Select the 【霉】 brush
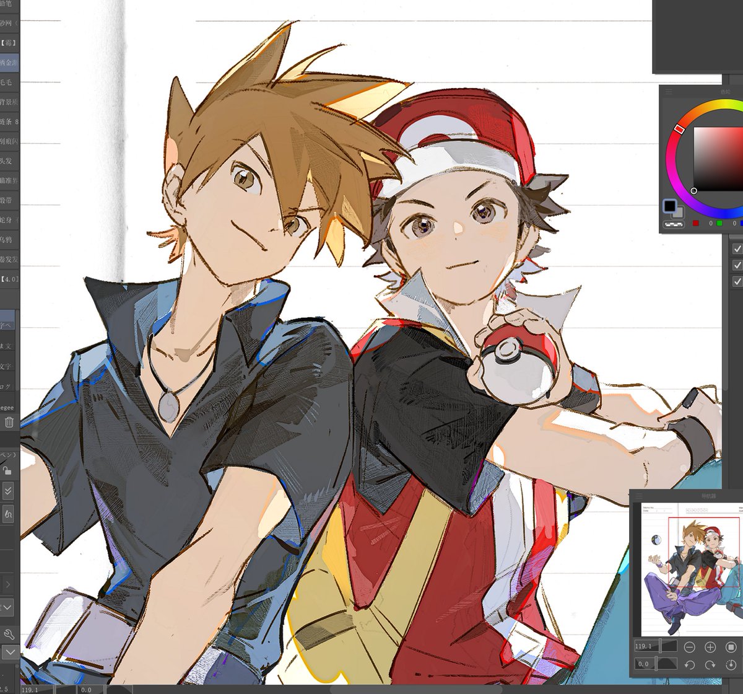 coord(9,43)
